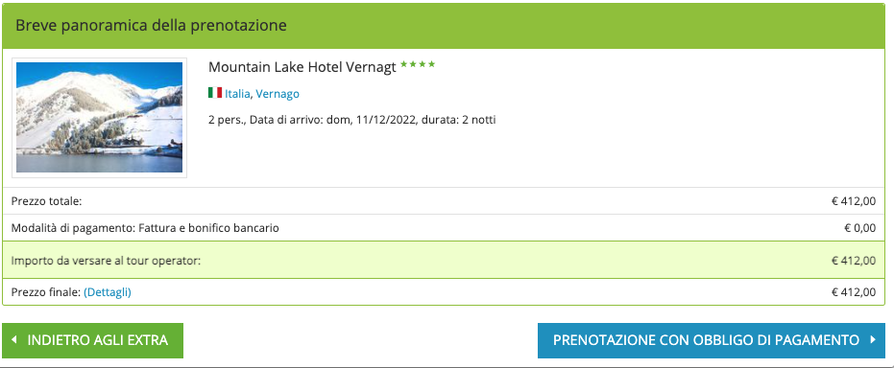Click the Prezzo finale amount value

[x=854, y=292]
